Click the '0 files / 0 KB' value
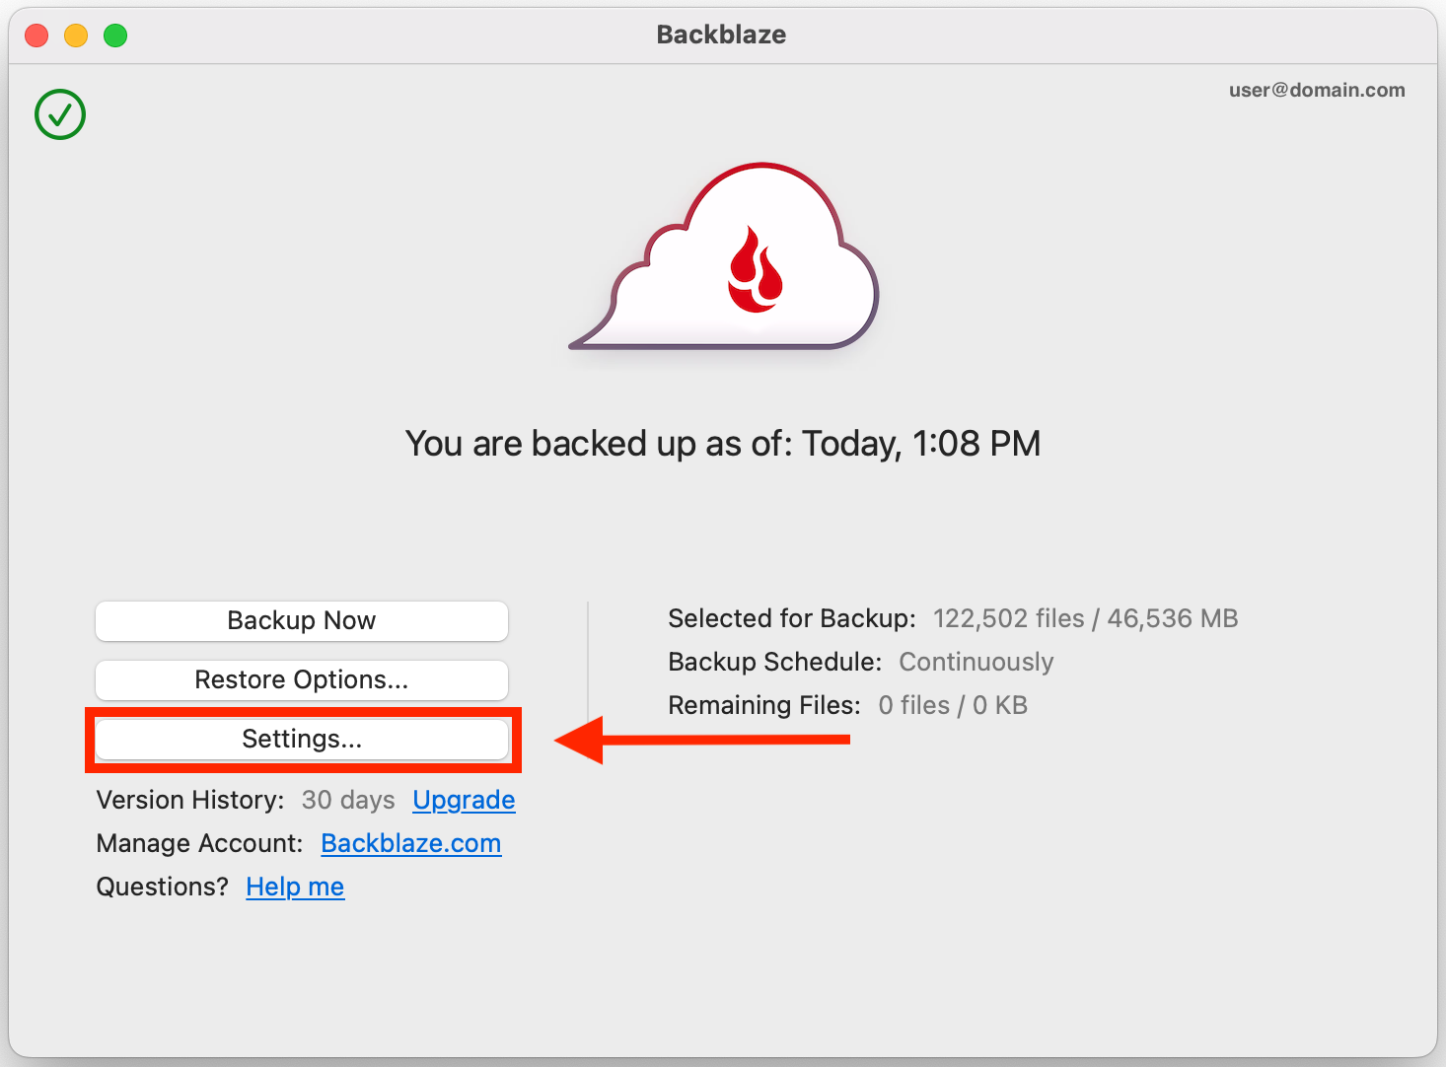The width and height of the screenshot is (1446, 1067). click(953, 705)
